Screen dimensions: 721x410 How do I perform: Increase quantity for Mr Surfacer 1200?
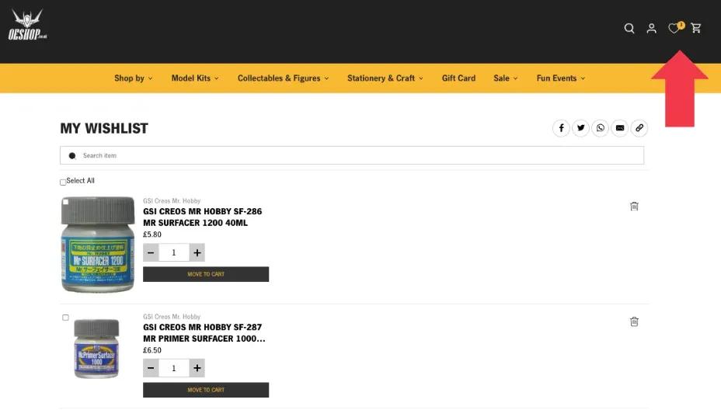(x=197, y=253)
